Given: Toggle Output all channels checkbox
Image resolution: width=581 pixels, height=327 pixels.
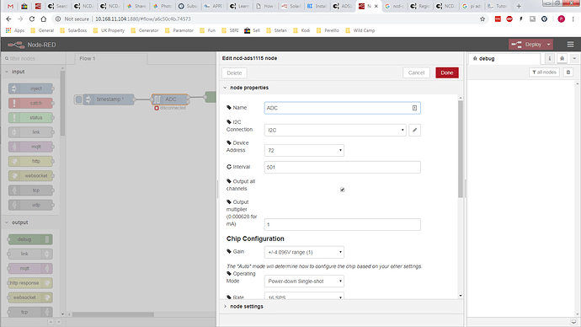Looking at the screenshot, I should [343, 190].
